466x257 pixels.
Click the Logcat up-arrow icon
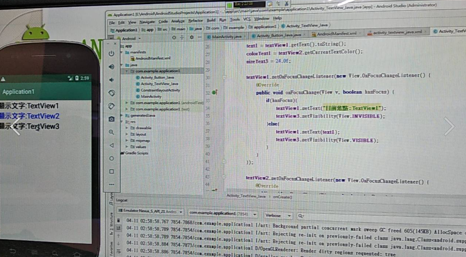coord(118,236)
